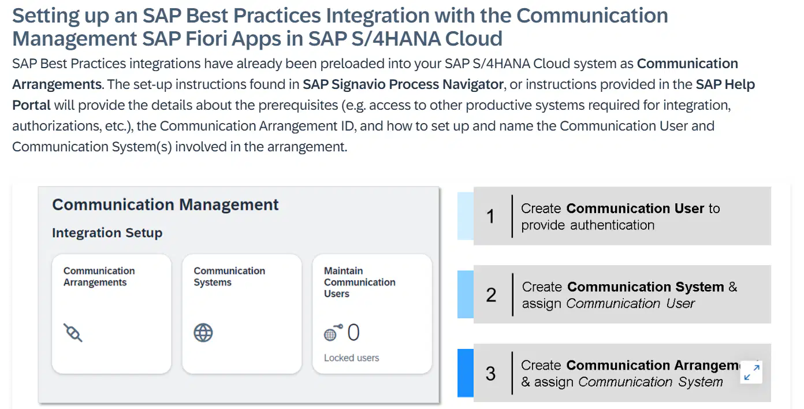This screenshot has height=409, width=804.
Task: Open the Communication Arrangements tile
Action: click(x=111, y=314)
